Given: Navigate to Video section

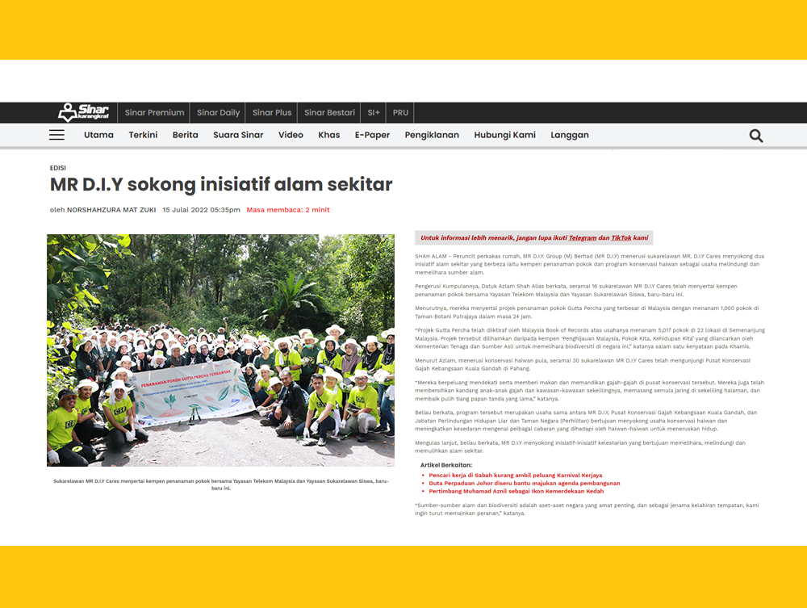Looking at the screenshot, I should 291,135.
